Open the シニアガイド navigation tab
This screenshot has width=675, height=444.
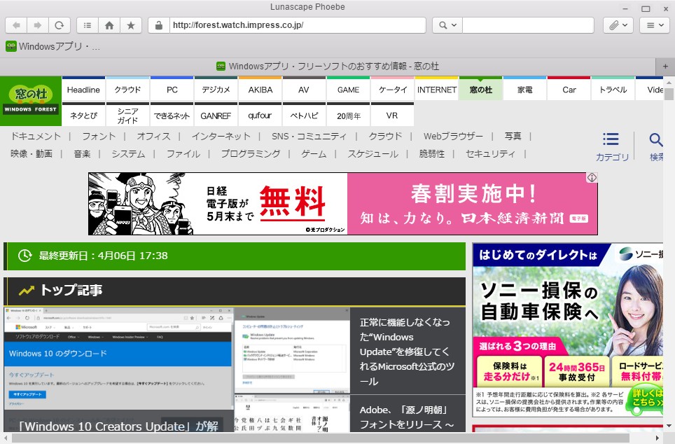[x=127, y=115]
